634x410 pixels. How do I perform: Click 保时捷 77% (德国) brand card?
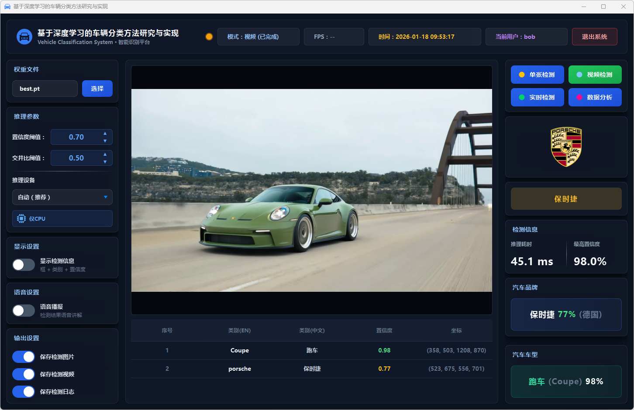click(566, 314)
